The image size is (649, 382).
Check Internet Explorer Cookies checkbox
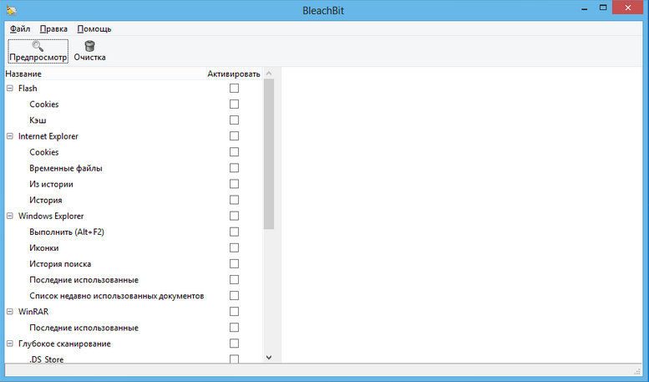tap(234, 152)
